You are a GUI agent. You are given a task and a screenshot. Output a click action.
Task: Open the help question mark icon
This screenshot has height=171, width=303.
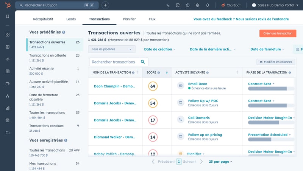[x=187, y=5]
